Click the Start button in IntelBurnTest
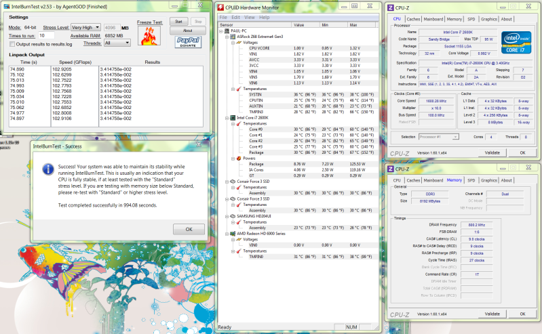Image resolution: width=542 pixels, height=334 pixels. pyautogui.click(x=178, y=22)
